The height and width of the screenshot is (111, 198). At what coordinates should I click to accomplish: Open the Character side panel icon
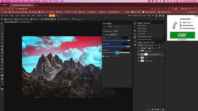pyautogui.click(x=135, y=34)
